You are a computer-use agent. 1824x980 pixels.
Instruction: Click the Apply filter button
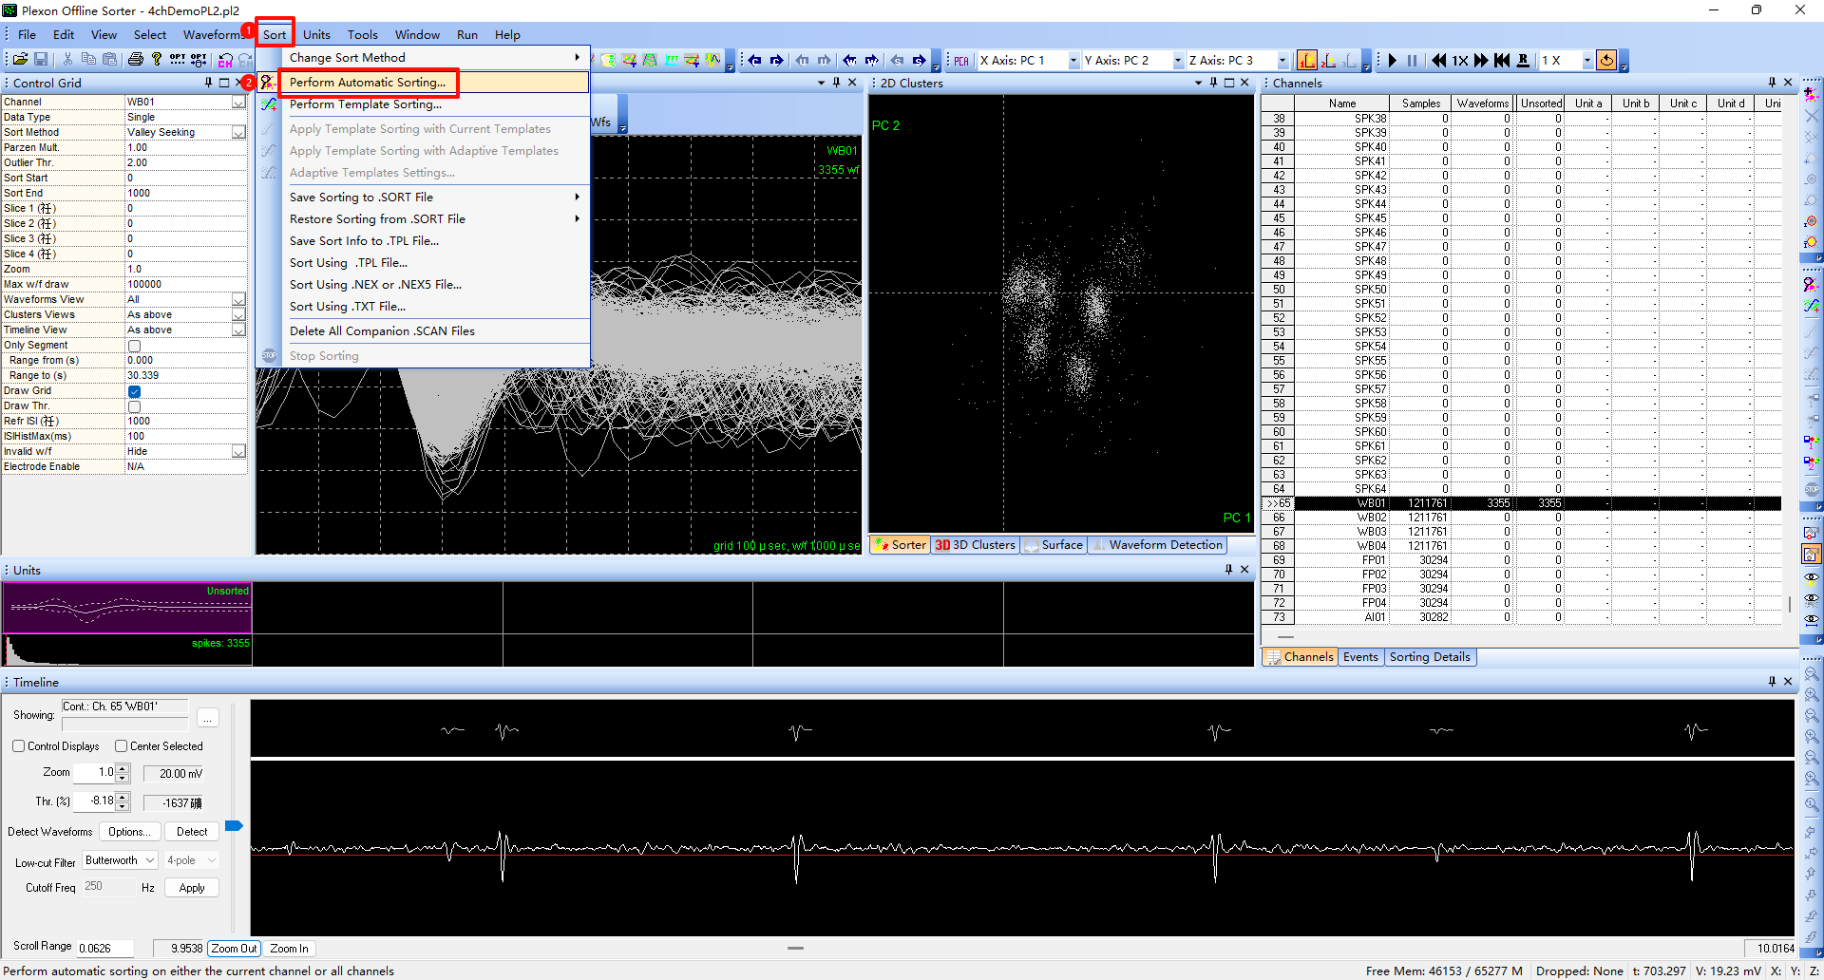(x=192, y=888)
